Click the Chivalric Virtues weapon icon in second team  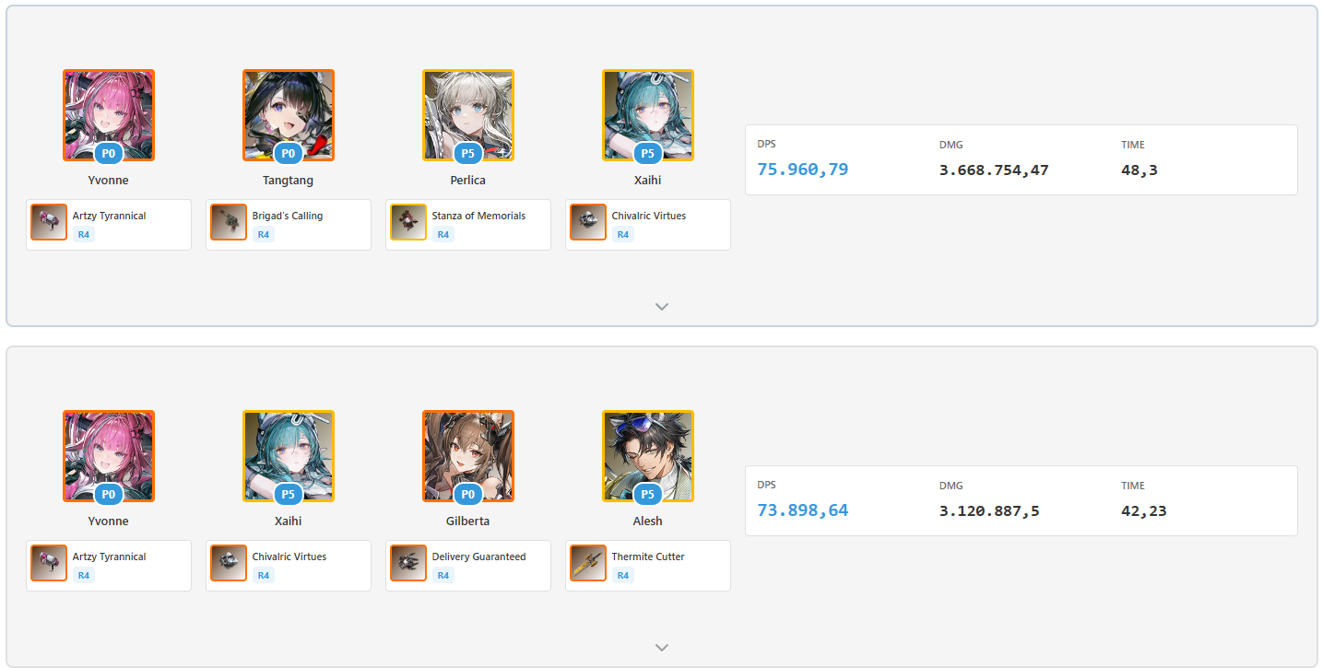pyautogui.click(x=229, y=563)
